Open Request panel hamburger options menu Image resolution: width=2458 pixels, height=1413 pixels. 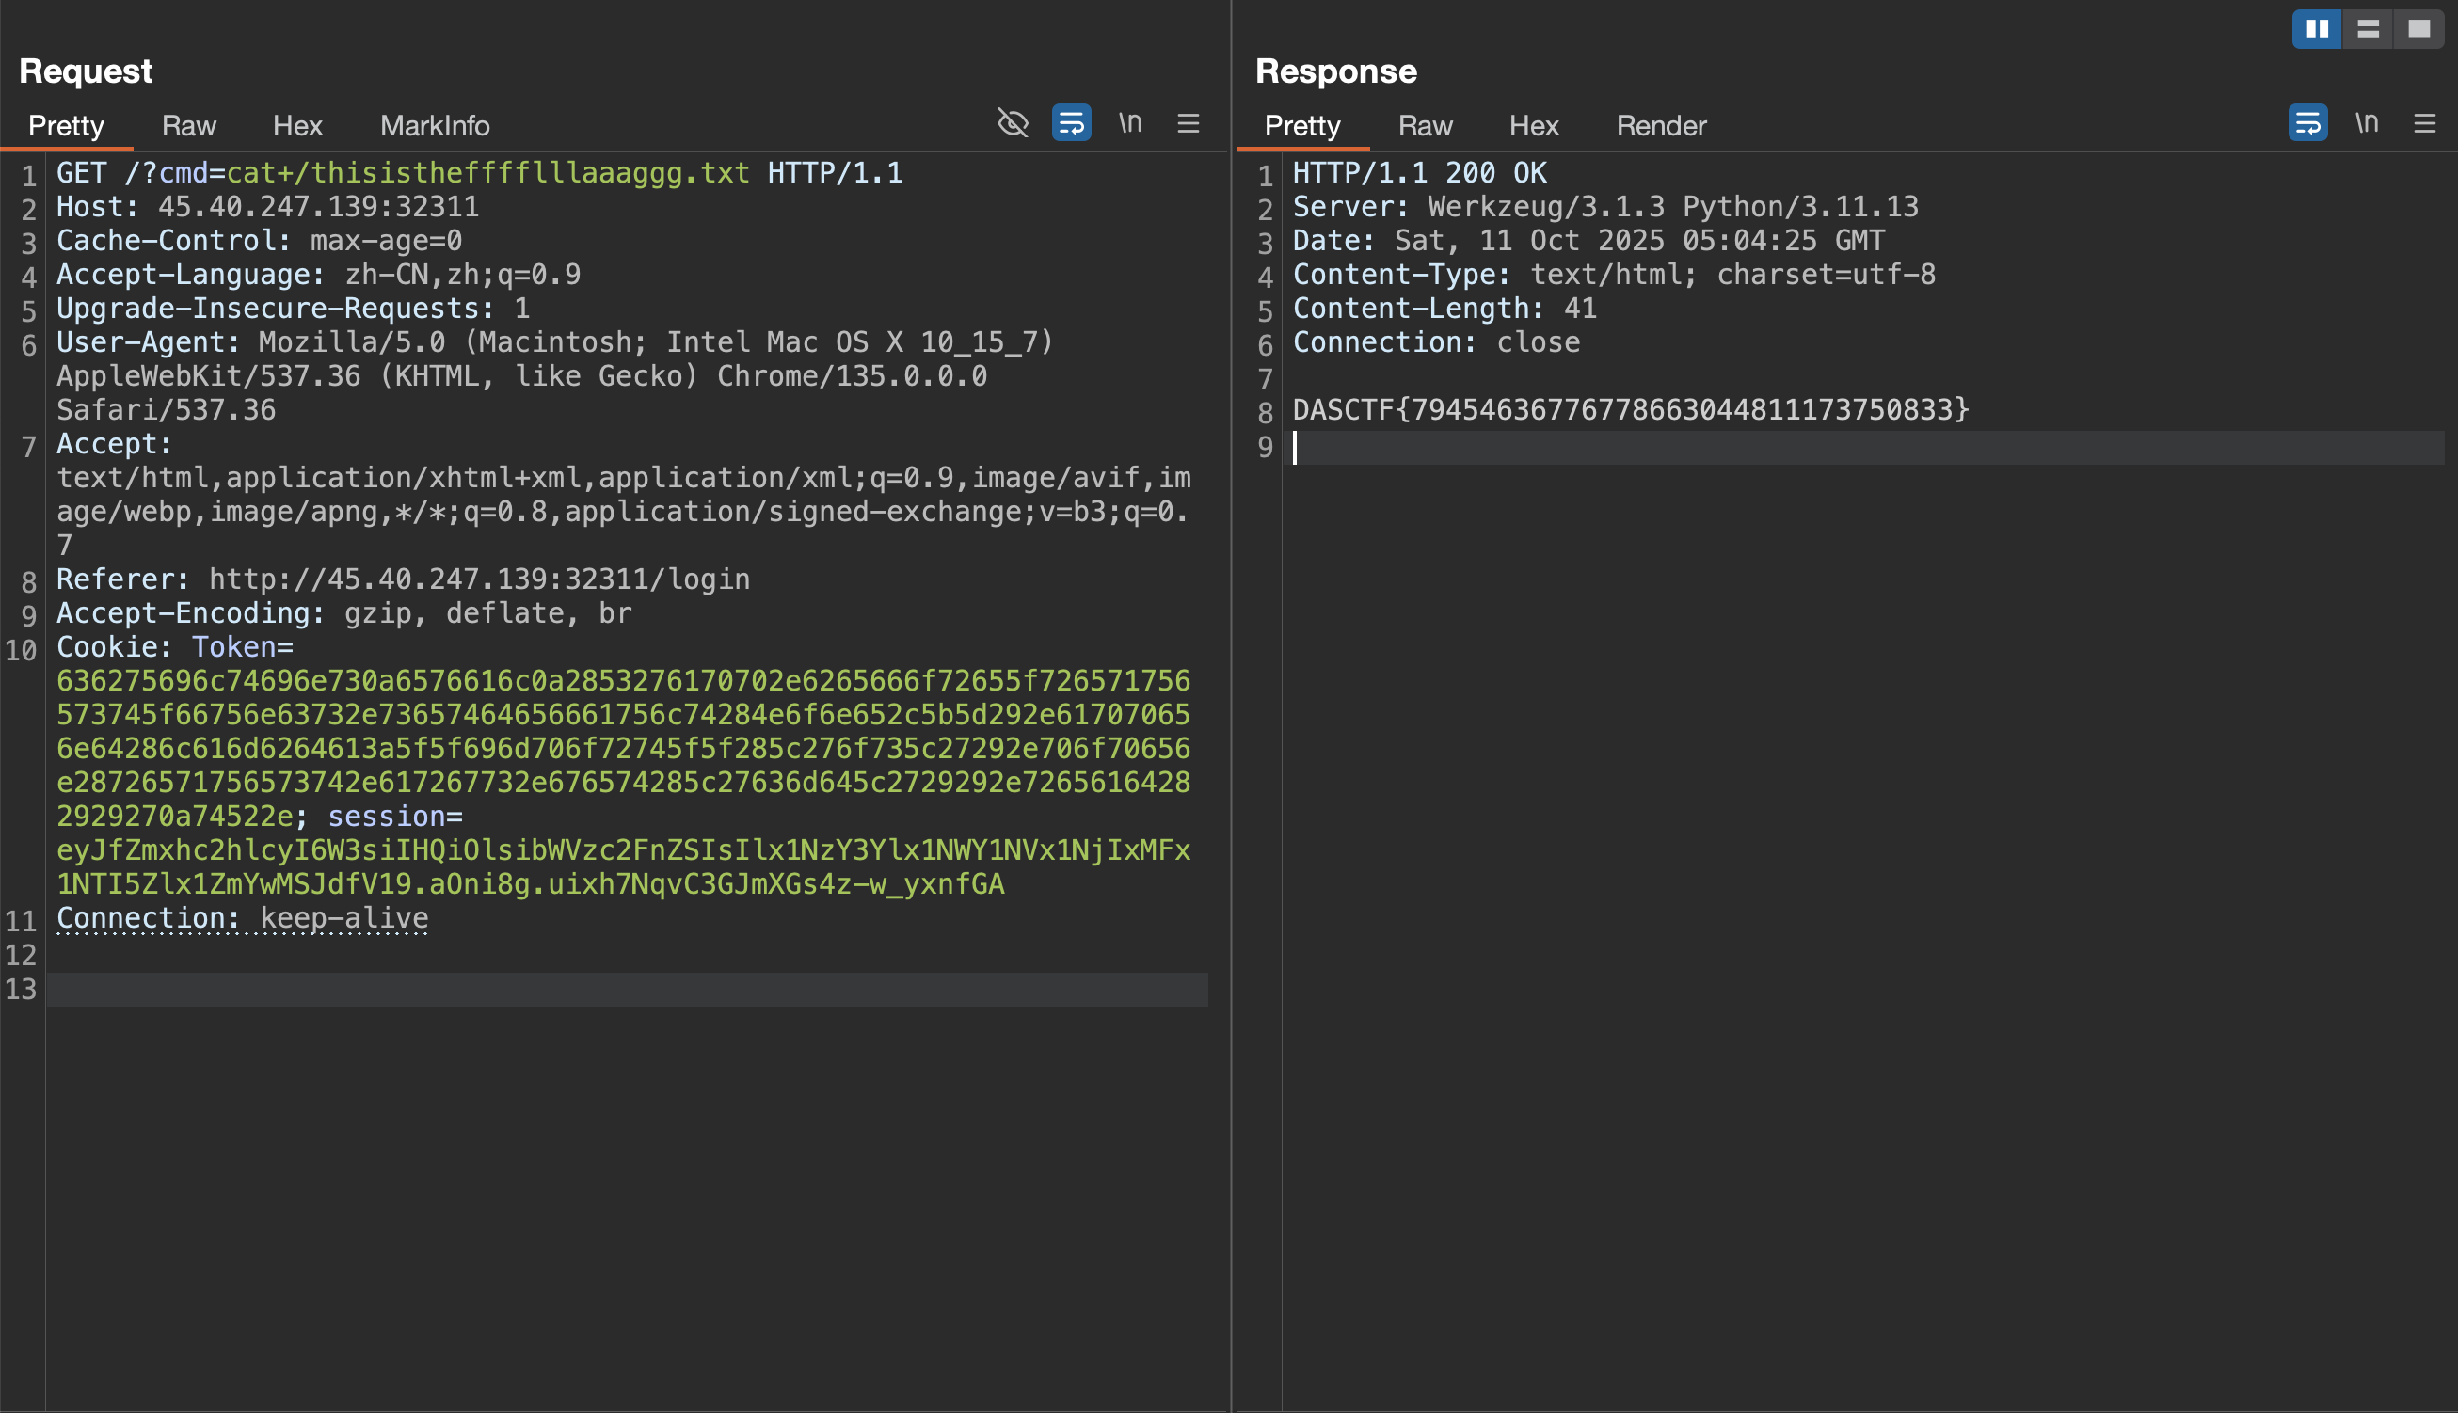pos(1189,123)
